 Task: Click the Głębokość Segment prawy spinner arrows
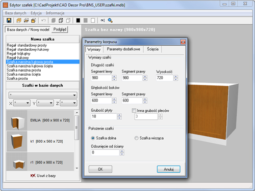point(145,101)
